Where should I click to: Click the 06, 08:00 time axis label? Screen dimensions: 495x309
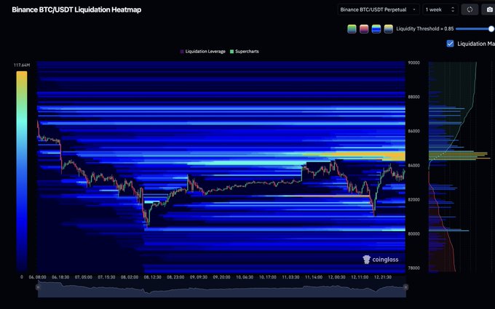coord(38,277)
